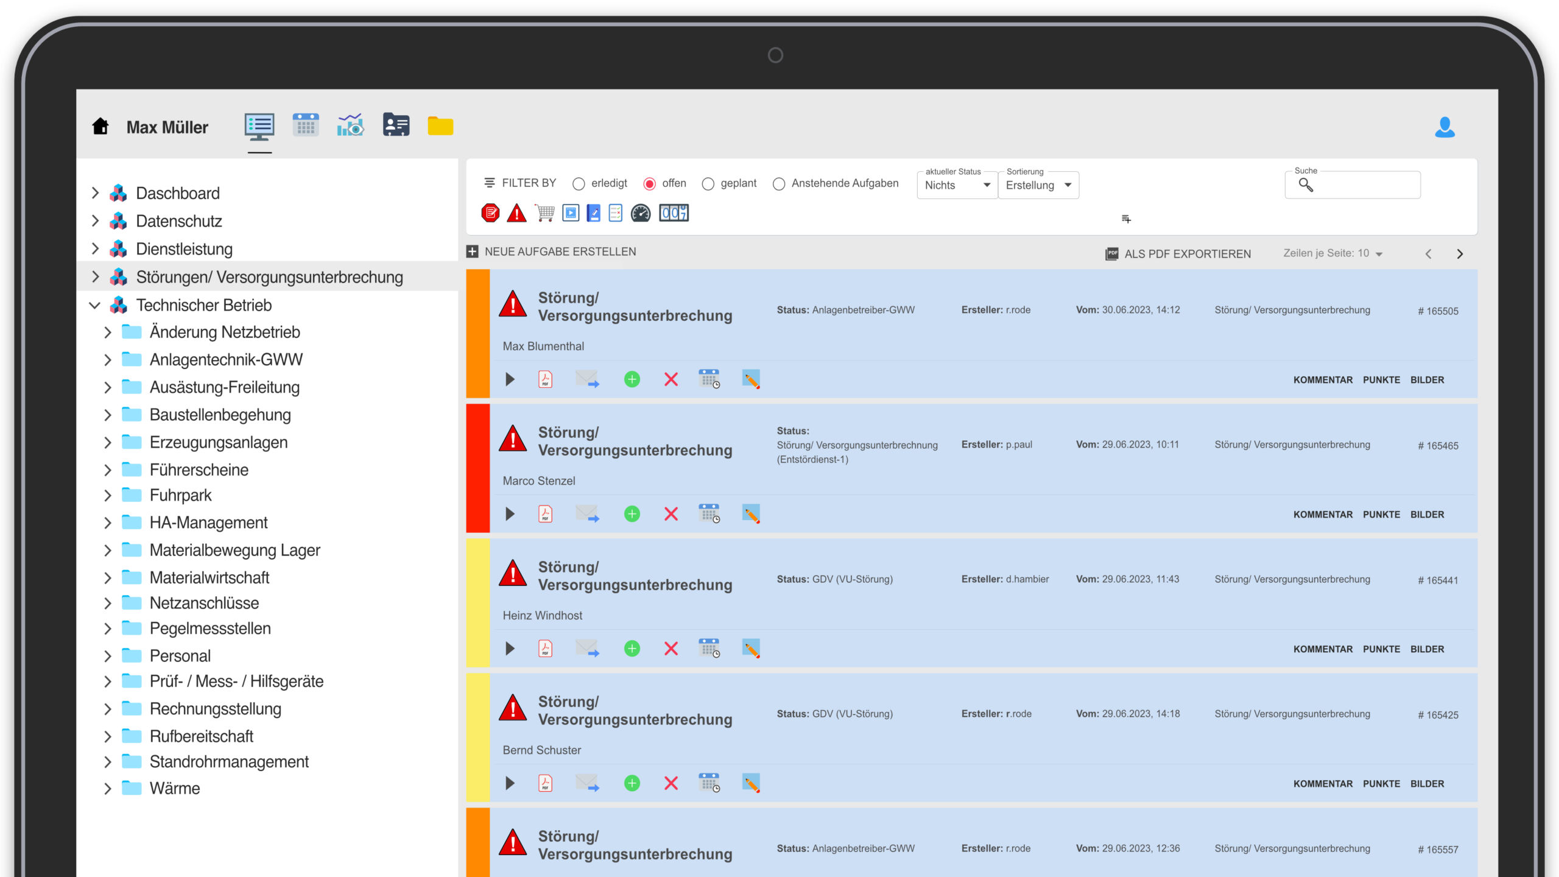Click green plus on Heinz Windhost task

pyautogui.click(x=632, y=649)
